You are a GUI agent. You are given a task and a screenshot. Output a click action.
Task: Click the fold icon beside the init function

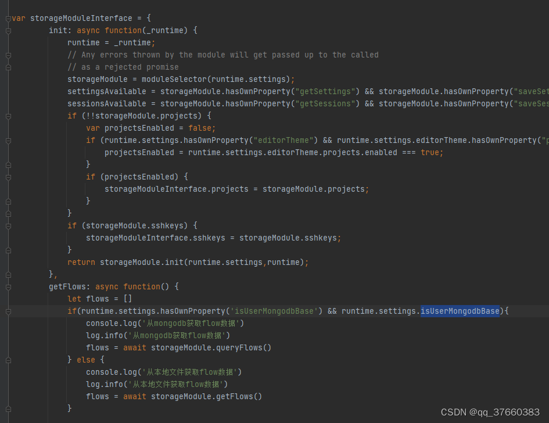tap(7, 30)
